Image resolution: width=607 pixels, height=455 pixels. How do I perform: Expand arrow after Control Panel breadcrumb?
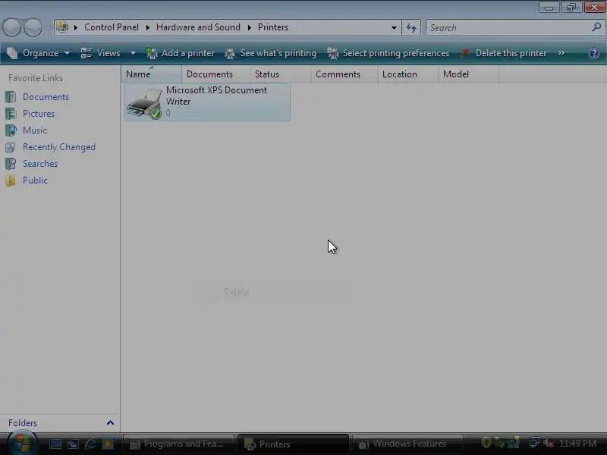coord(147,27)
